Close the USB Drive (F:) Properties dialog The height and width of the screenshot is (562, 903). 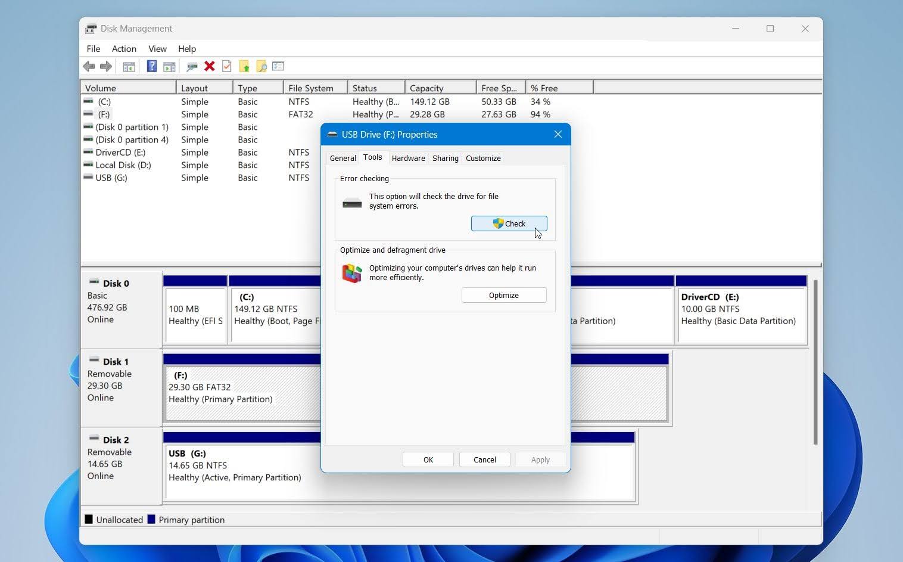click(x=558, y=134)
